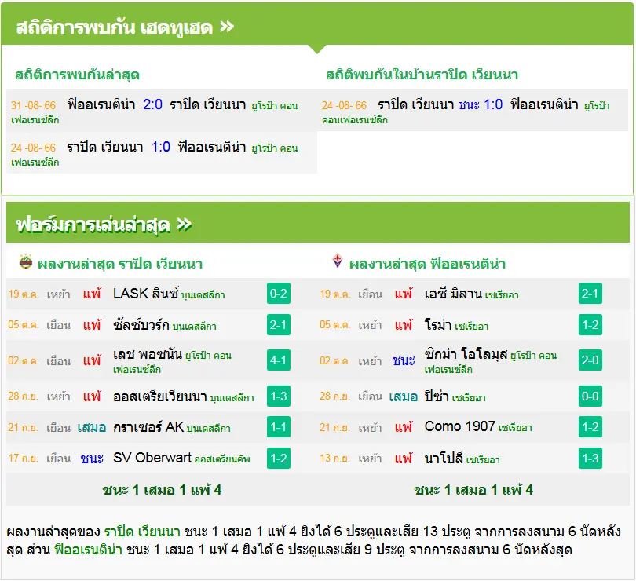Click the เซเรียอา league label beside โรม่า
Viewport: 636px width, 581px height.
(472, 326)
